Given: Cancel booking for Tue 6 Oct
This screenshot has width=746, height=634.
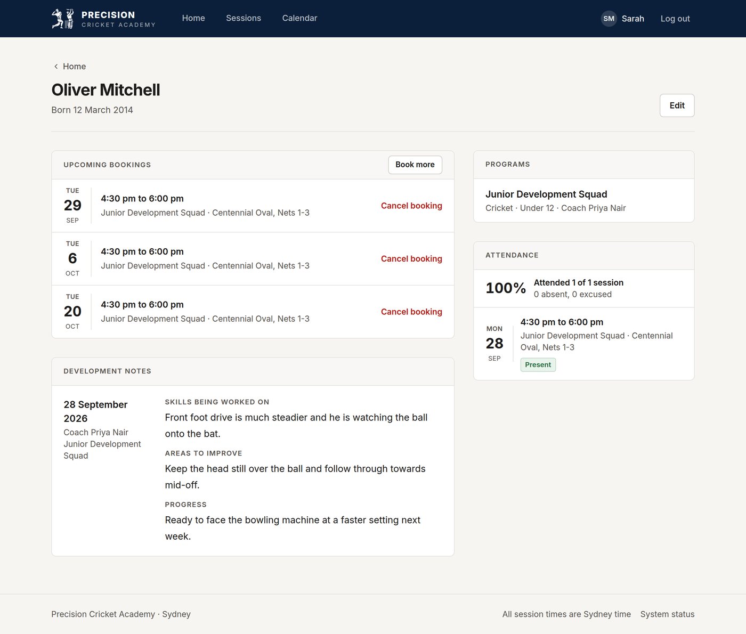Looking at the screenshot, I should [x=411, y=259].
